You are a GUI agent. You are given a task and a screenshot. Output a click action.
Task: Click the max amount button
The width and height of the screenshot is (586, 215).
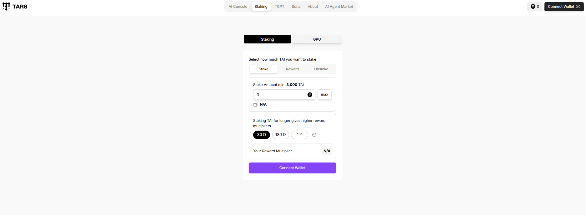click(x=324, y=95)
